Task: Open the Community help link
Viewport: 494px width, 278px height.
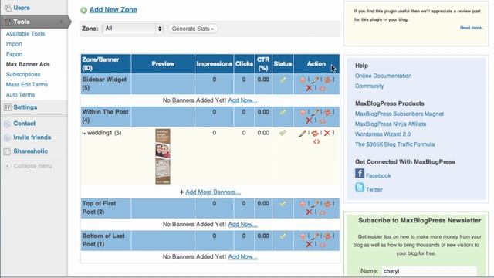Action: [369, 86]
